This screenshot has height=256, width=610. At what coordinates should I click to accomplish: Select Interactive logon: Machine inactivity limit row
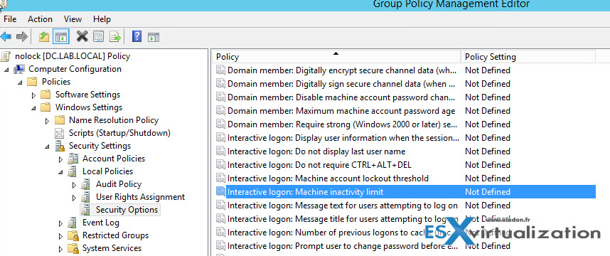(x=405, y=192)
